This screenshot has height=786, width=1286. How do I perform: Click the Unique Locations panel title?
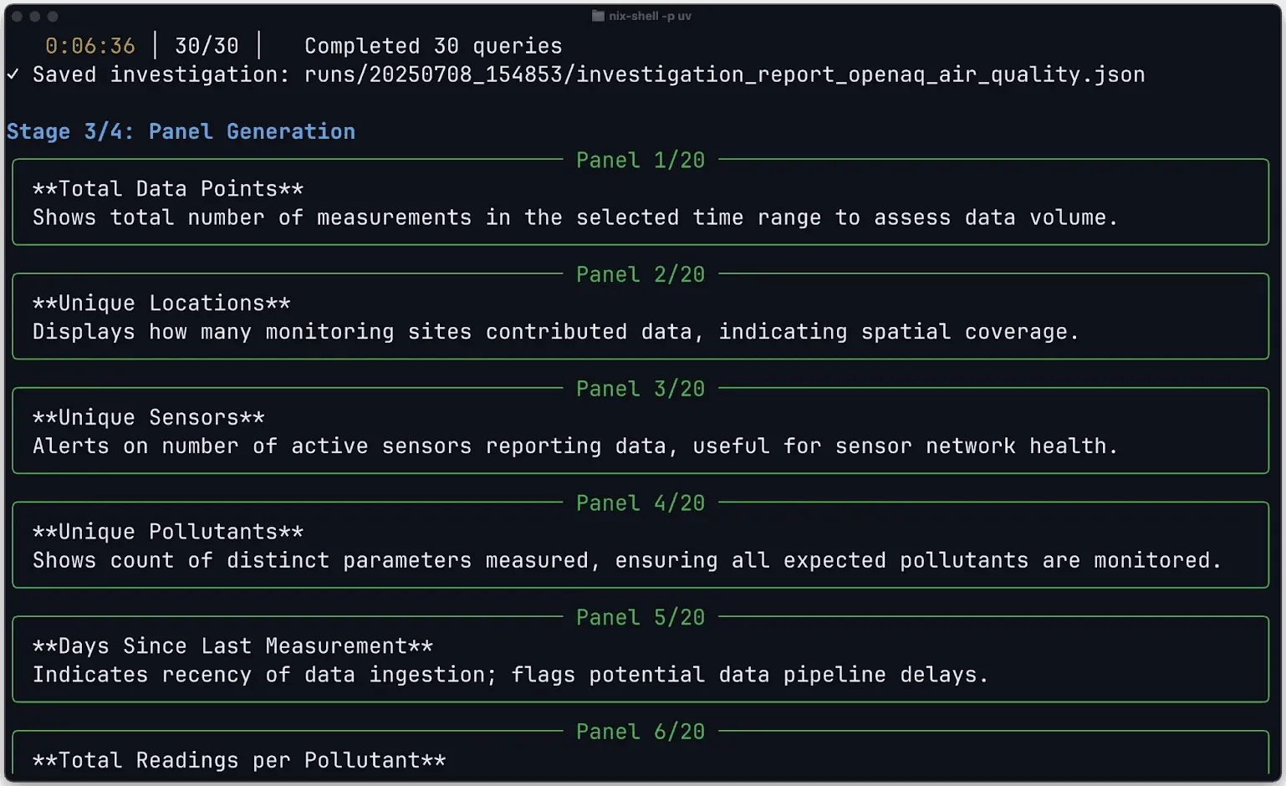161,304
